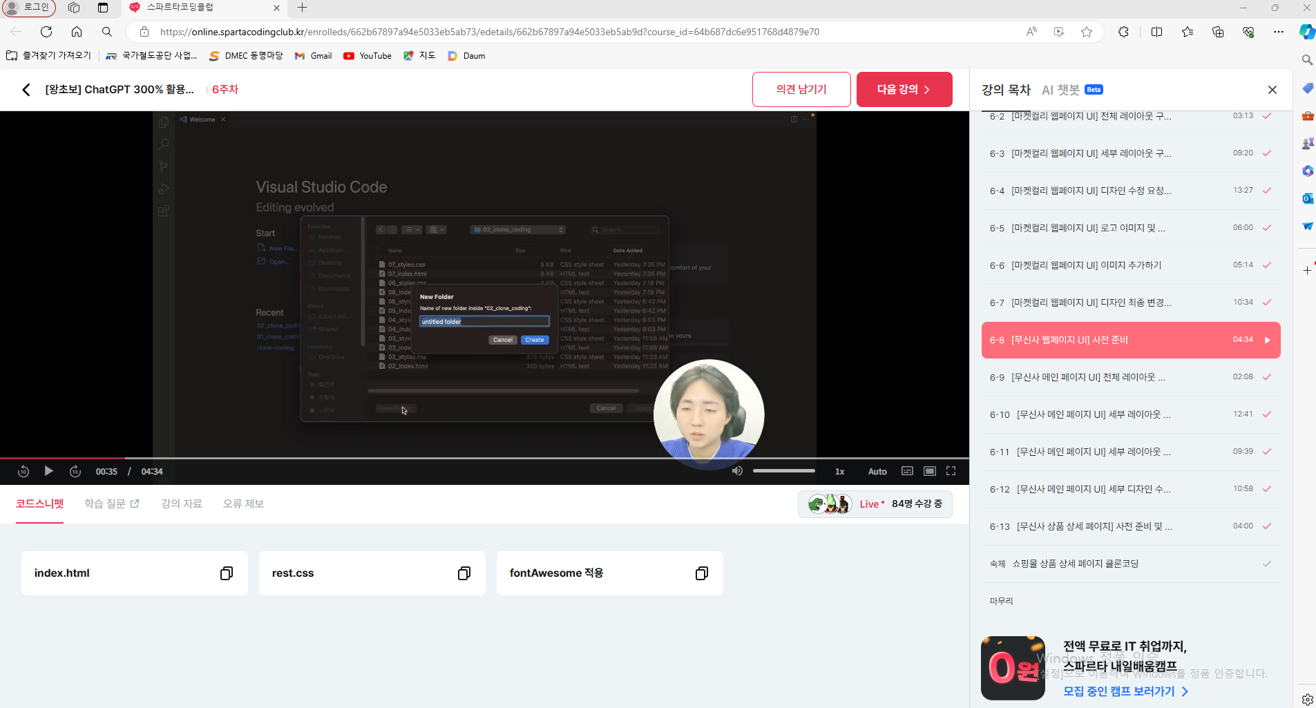Switch to 코드스니펫 tab
The height and width of the screenshot is (708, 1316).
click(40, 504)
